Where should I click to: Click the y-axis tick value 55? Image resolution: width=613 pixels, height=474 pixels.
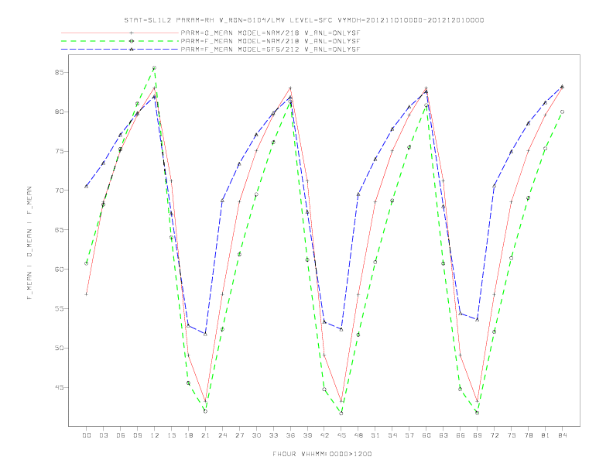pyautogui.click(x=60, y=308)
